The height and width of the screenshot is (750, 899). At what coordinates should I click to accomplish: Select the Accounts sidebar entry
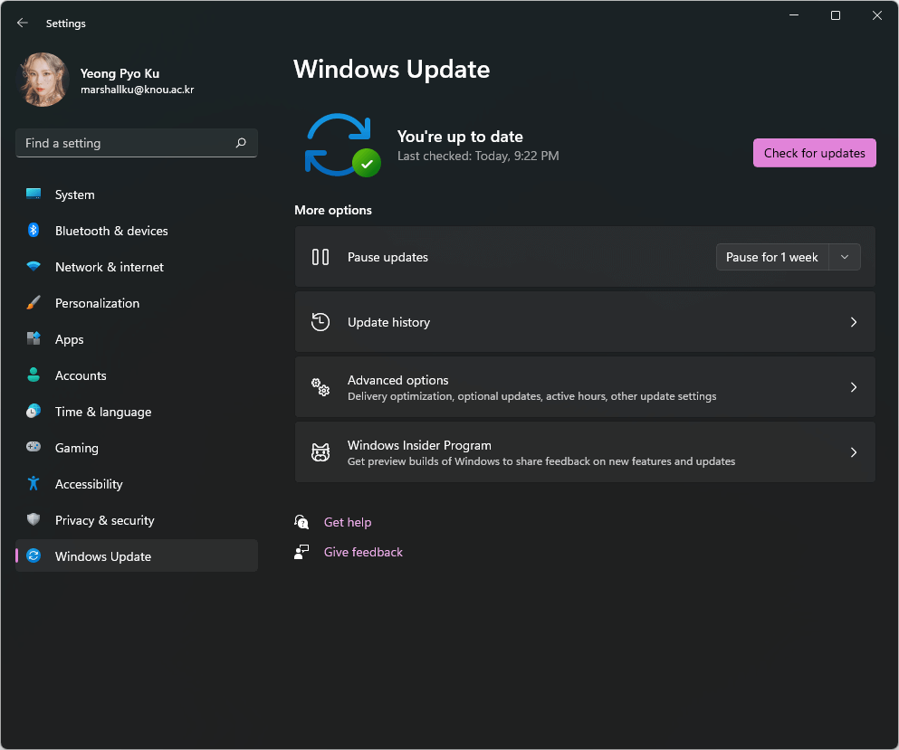80,375
